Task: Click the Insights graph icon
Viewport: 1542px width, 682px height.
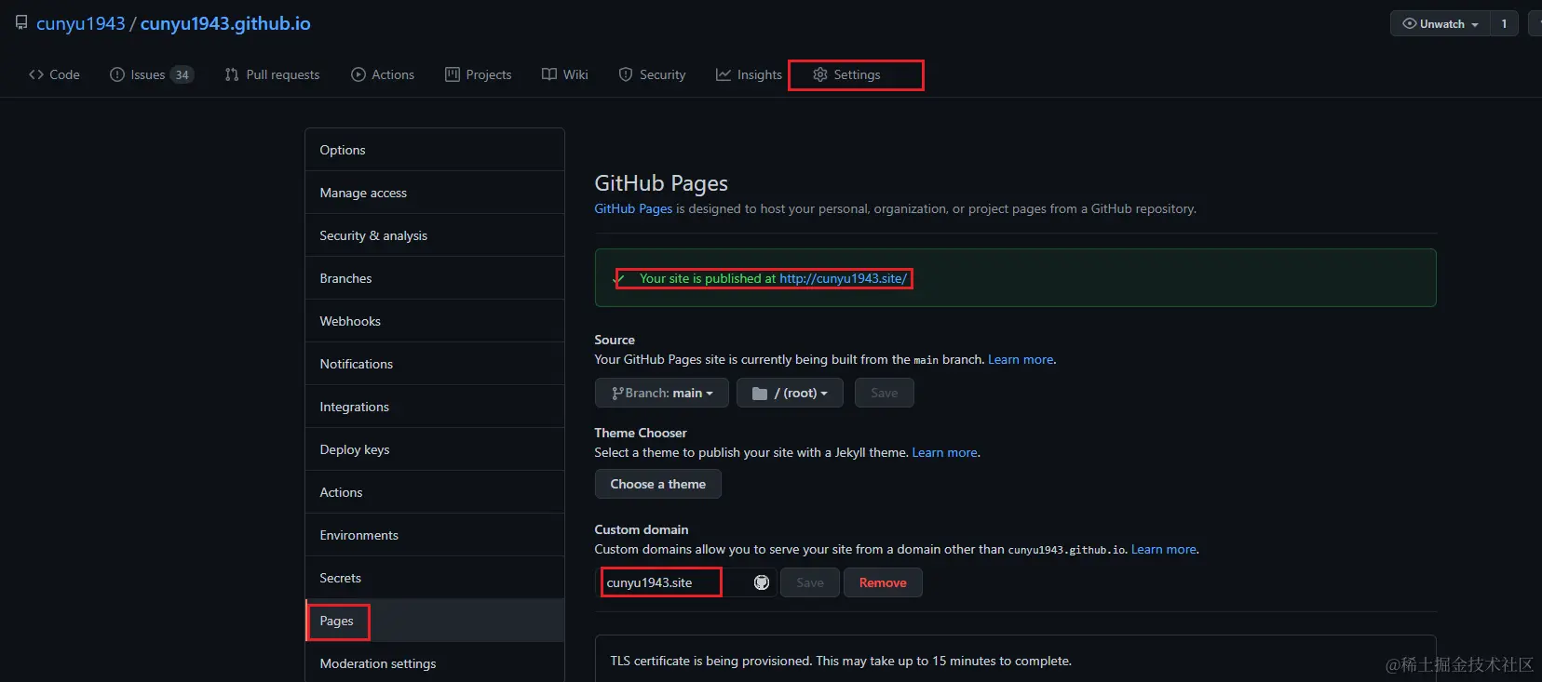Action: tap(724, 74)
